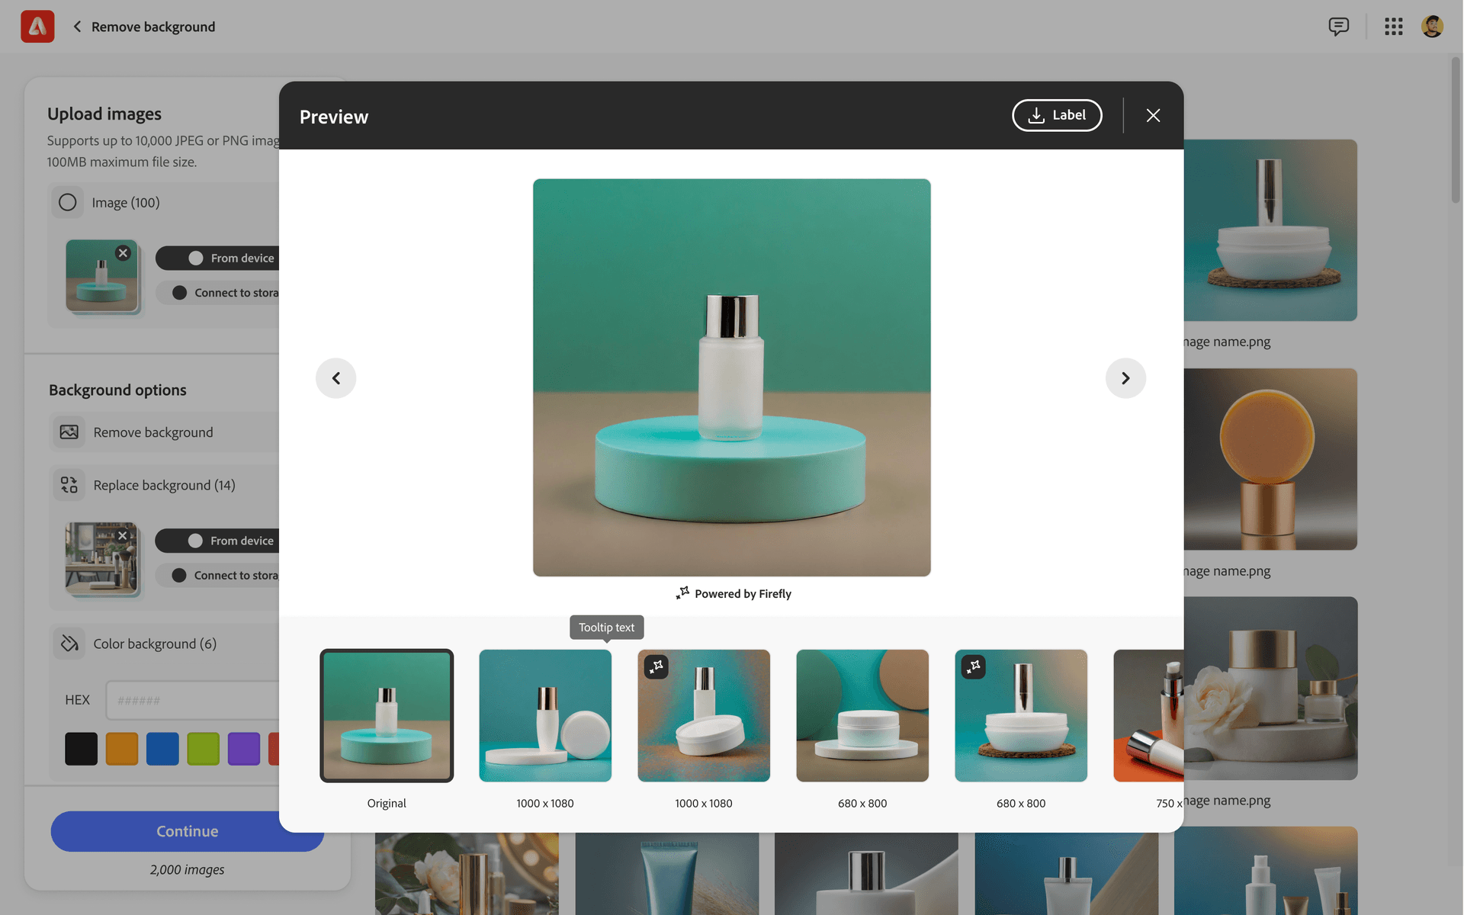Click the room interior background thumbnail
This screenshot has height=915, width=1464.
pos(101,558)
